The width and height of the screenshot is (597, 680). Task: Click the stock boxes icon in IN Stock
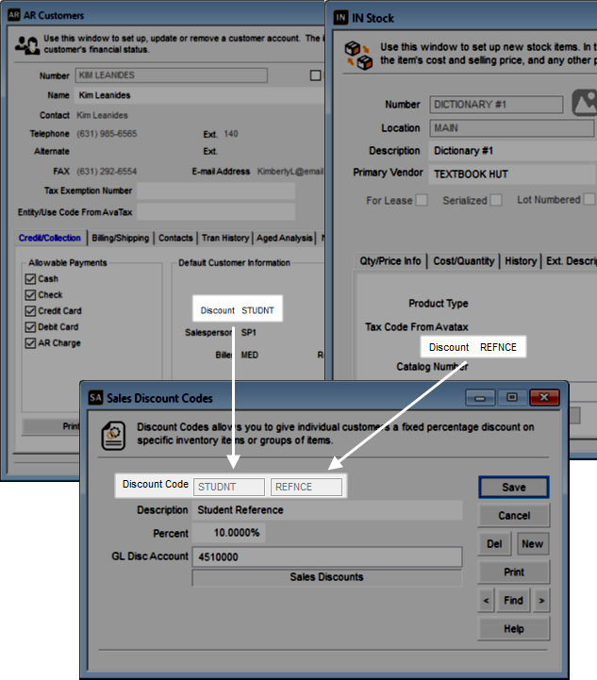click(x=357, y=53)
